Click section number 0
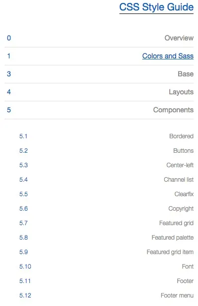The height and width of the screenshot is (306, 198). pyautogui.click(x=9, y=38)
